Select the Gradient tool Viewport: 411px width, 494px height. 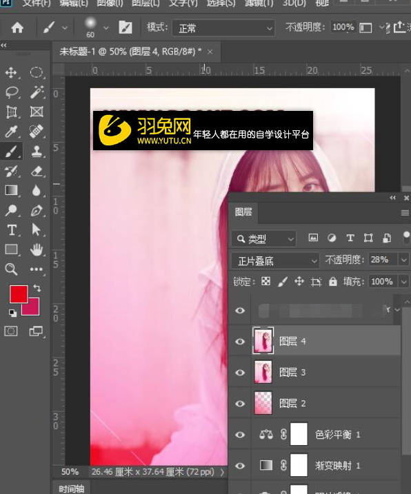(x=11, y=191)
